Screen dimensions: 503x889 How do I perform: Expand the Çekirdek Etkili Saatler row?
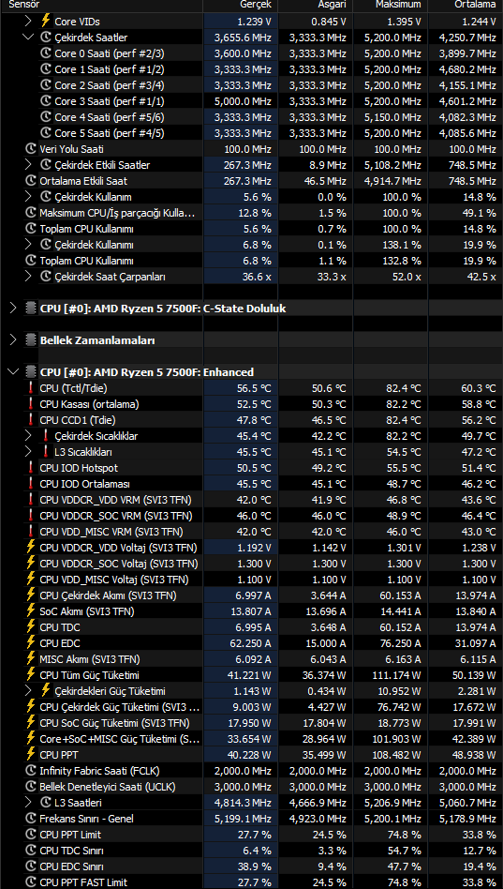pos(28,165)
